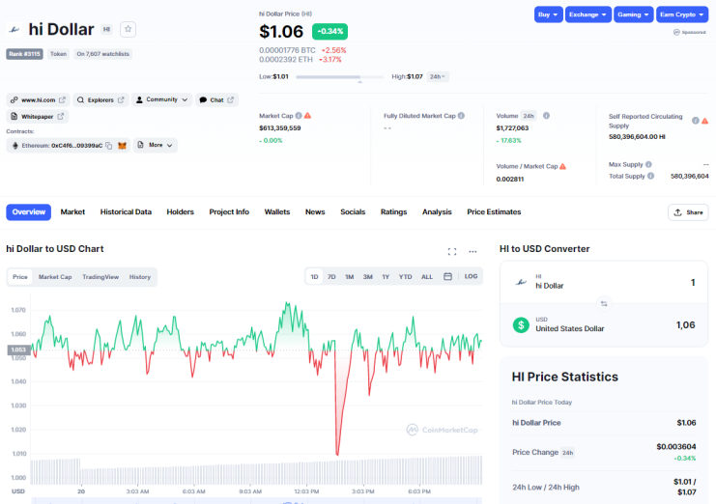This screenshot has width=716, height=504.
Task: Open the chart three-dots options menu
Action: click(473, 252)
